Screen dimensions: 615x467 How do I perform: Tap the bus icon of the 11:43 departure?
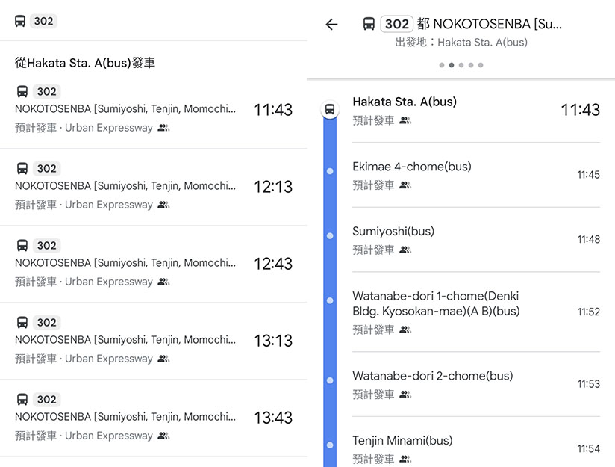(22, 91)
